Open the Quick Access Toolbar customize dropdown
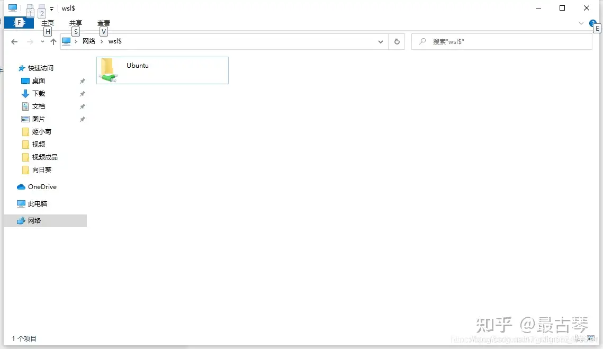Screen dimensions: 603x349 (x=51, y=8)
